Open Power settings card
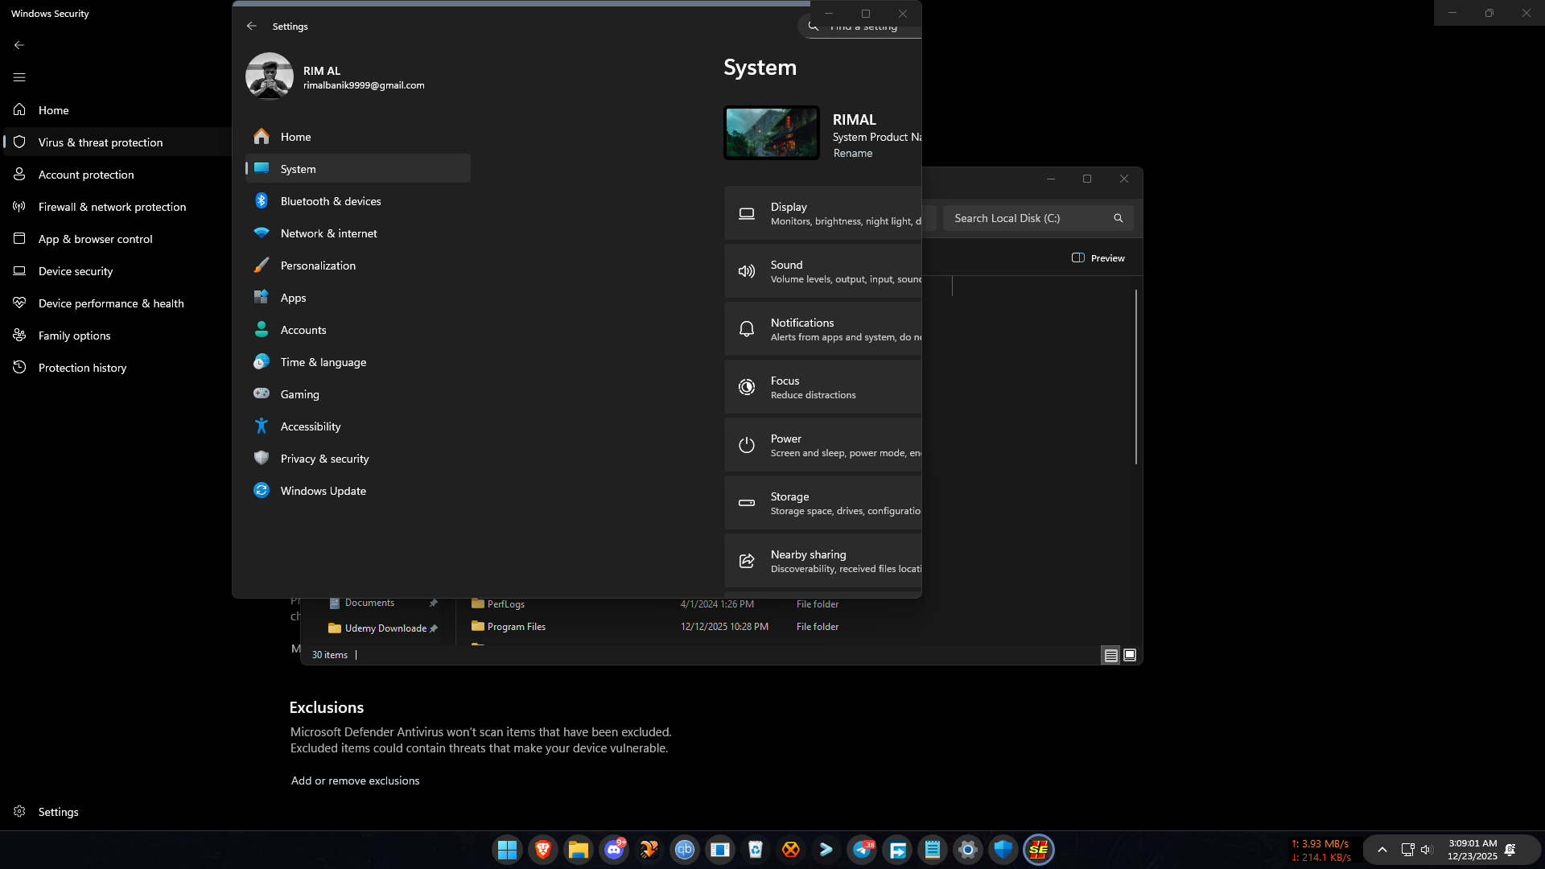This screenshot has width=1545, height=869. tap(822, 445)
